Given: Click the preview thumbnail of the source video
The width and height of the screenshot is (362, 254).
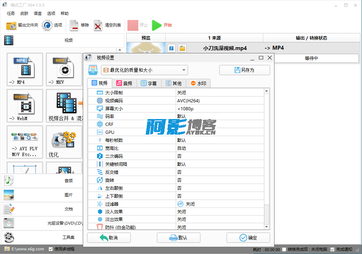Looking at the screenshot, I should (x=146, y=48).
